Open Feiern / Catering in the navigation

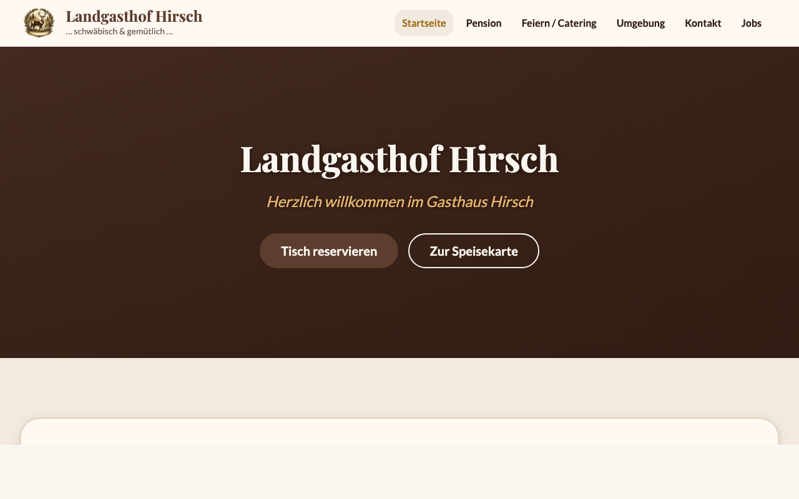(559, 23)
